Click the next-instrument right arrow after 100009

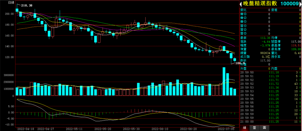(x=300, y=4)
